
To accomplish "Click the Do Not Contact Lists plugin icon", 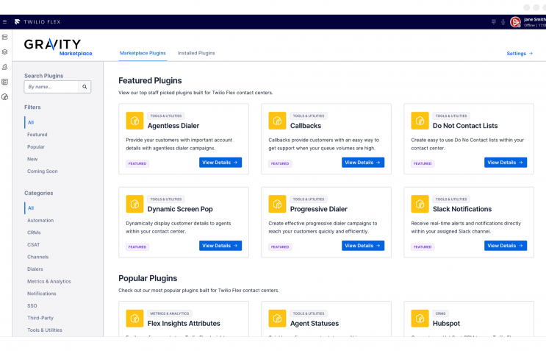I will coord(420,121).
